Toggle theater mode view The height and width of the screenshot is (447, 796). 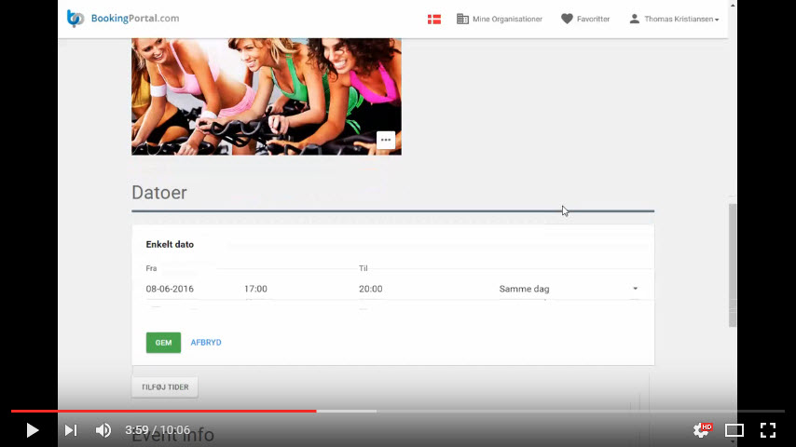[734, 430]
